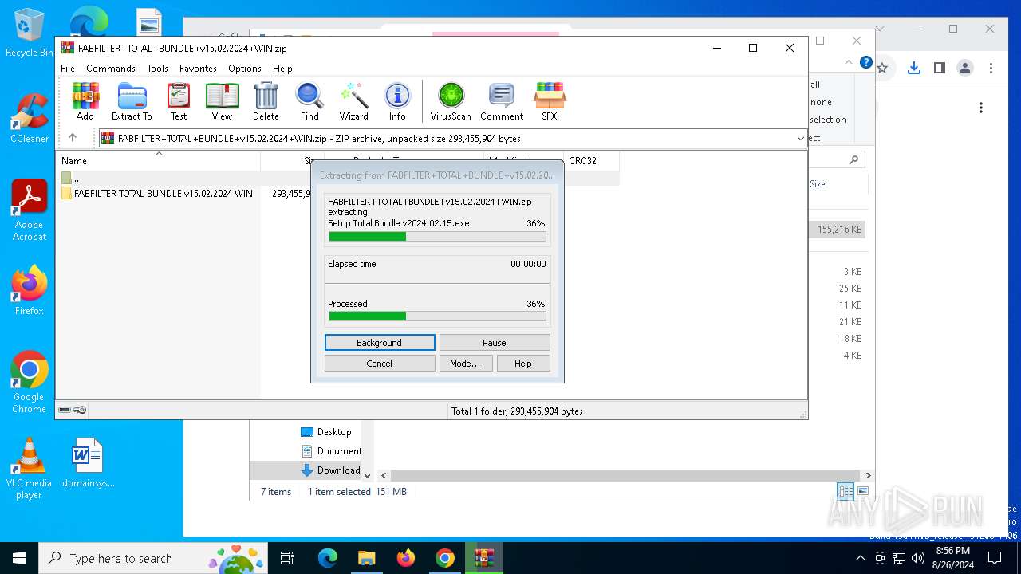Open the Favorites menu
1021x574 pixels.
coord(198,69)
